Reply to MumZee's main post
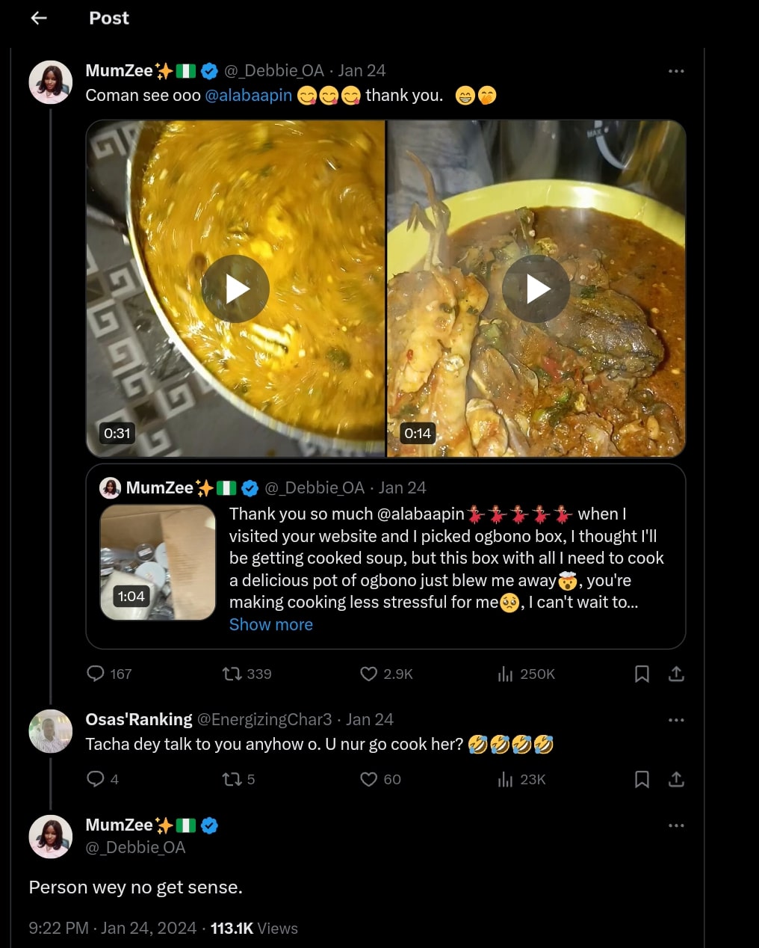 click(x=96, y=674)
